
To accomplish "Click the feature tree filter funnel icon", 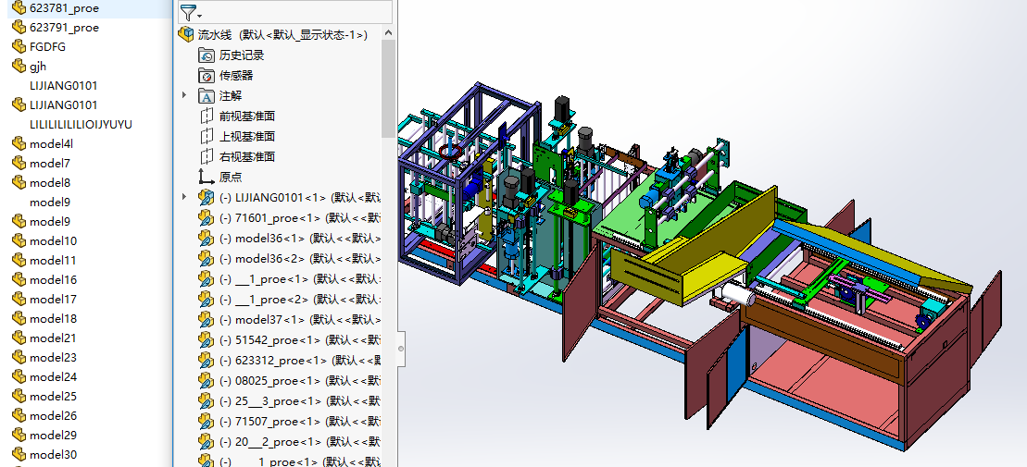I will 187,13.
